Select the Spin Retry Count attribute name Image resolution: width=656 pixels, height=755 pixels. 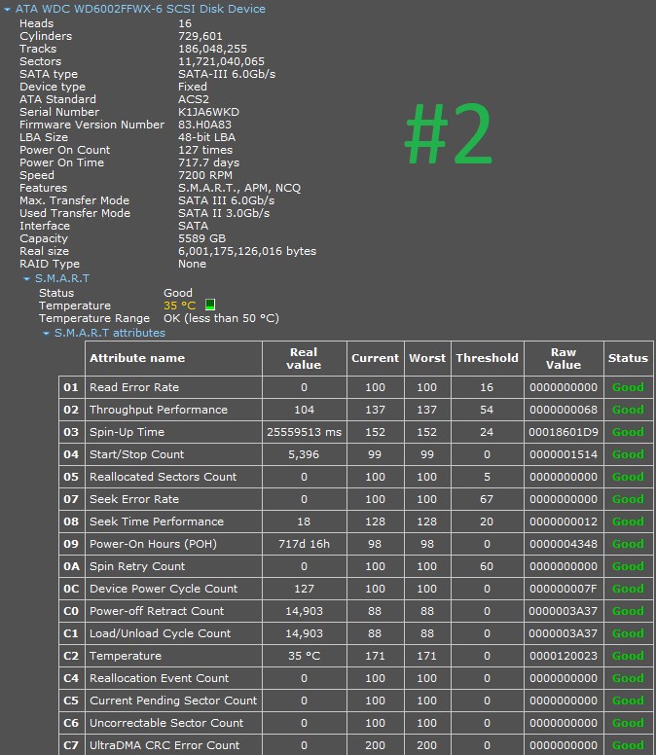[137, 566]
